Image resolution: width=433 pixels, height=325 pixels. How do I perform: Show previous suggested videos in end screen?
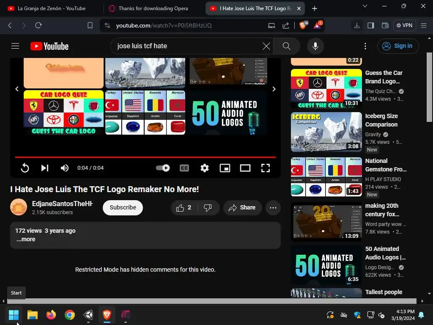(x=17, y=89)
